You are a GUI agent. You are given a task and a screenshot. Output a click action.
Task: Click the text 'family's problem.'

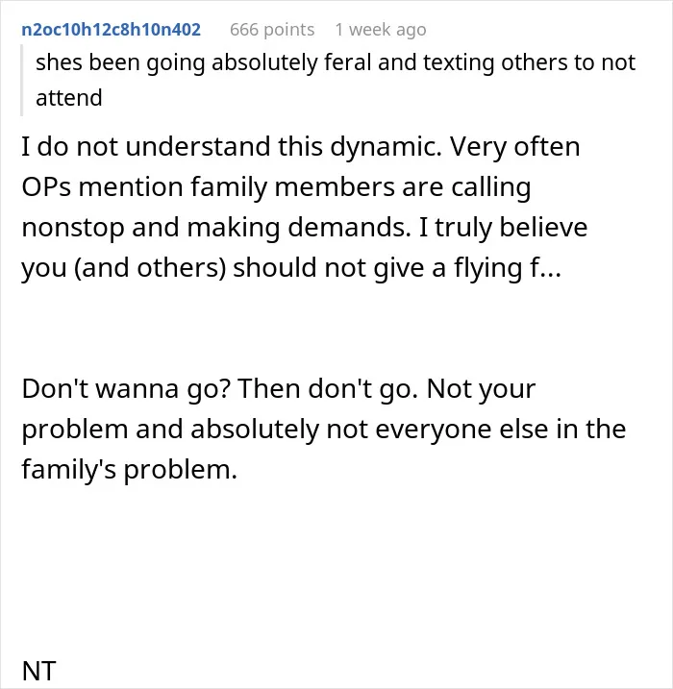point(129,470)
